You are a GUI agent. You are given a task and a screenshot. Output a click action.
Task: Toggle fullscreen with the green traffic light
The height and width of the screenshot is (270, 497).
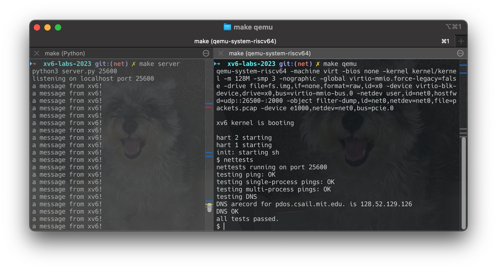tap(58, 27)
